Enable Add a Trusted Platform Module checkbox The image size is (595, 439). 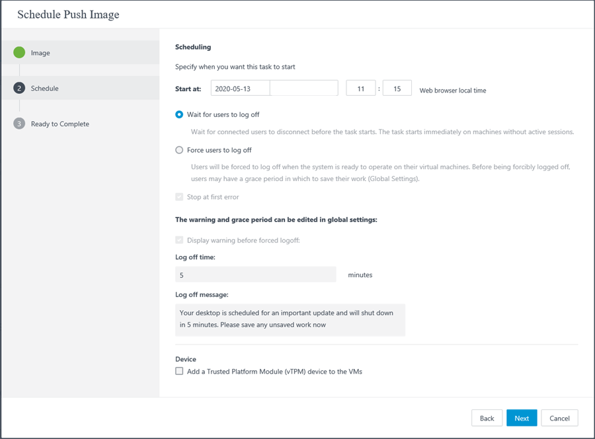[179, 371]
